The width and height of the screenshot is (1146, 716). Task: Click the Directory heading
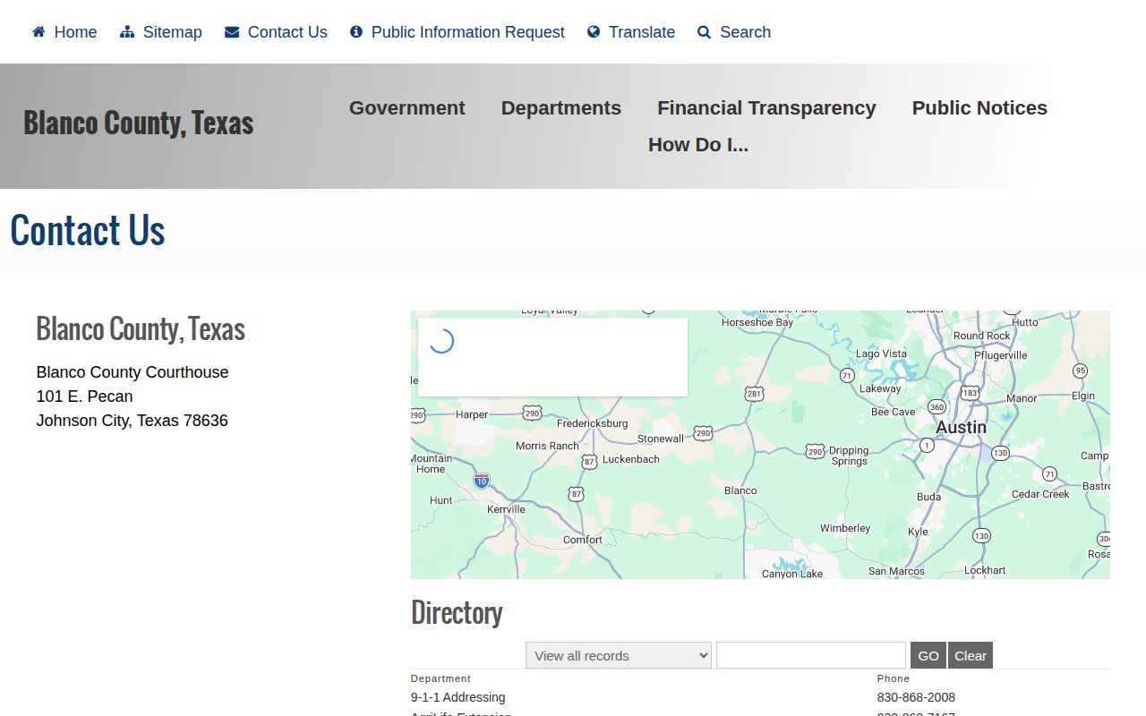tap(457, 613)
